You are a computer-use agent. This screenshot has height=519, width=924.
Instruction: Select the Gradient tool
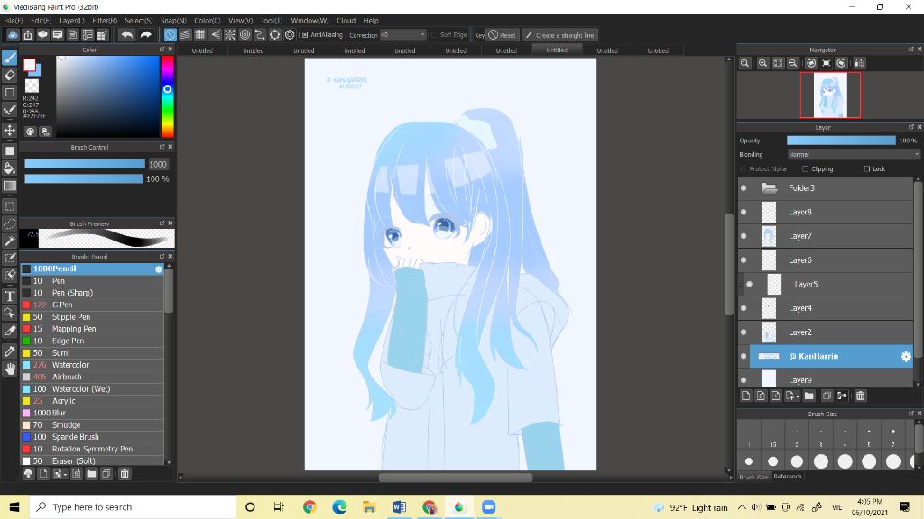tap(9, 186)
